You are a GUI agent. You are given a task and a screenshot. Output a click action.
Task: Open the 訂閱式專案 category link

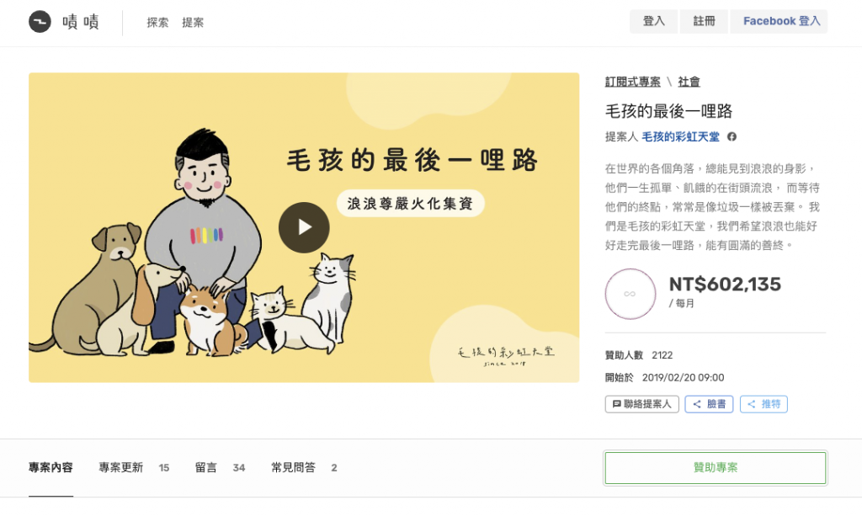point(633,82)
